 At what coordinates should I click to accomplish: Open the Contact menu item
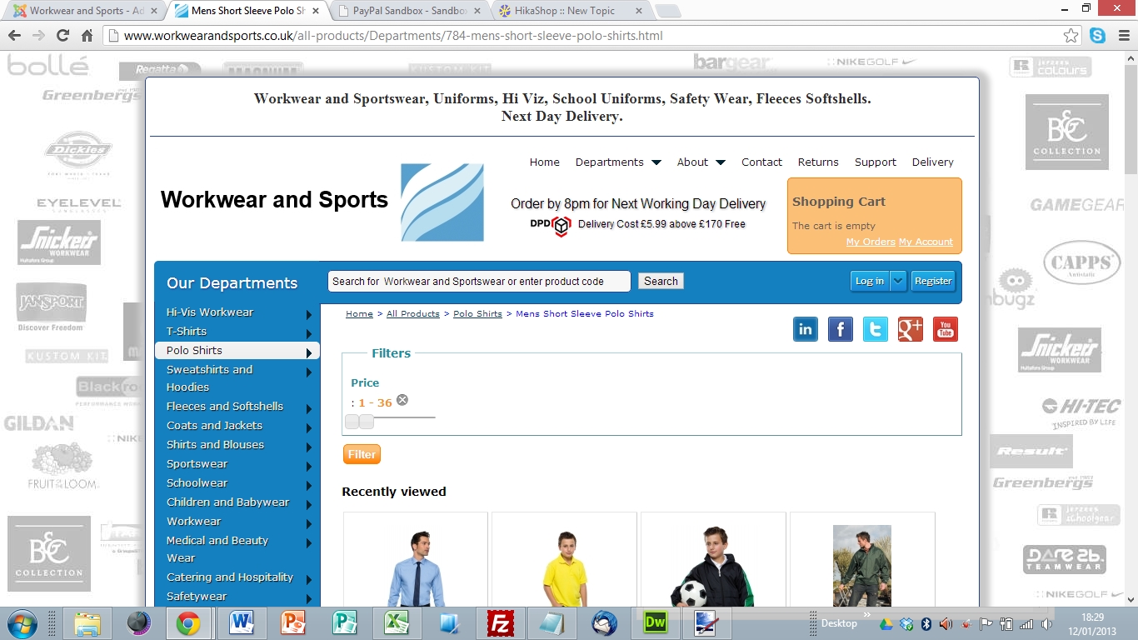(761, 162)
